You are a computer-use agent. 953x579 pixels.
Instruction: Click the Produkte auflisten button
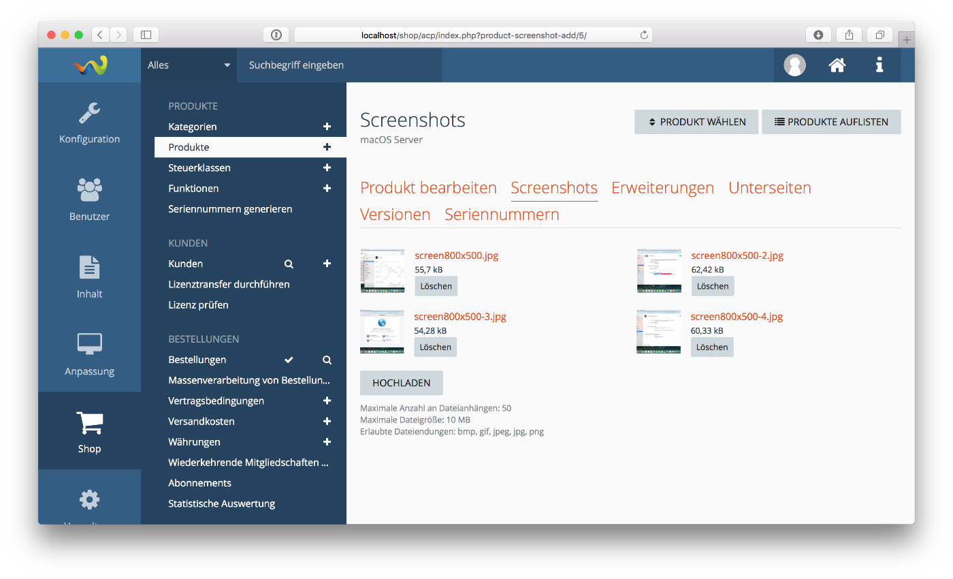(x=831, y=122)
